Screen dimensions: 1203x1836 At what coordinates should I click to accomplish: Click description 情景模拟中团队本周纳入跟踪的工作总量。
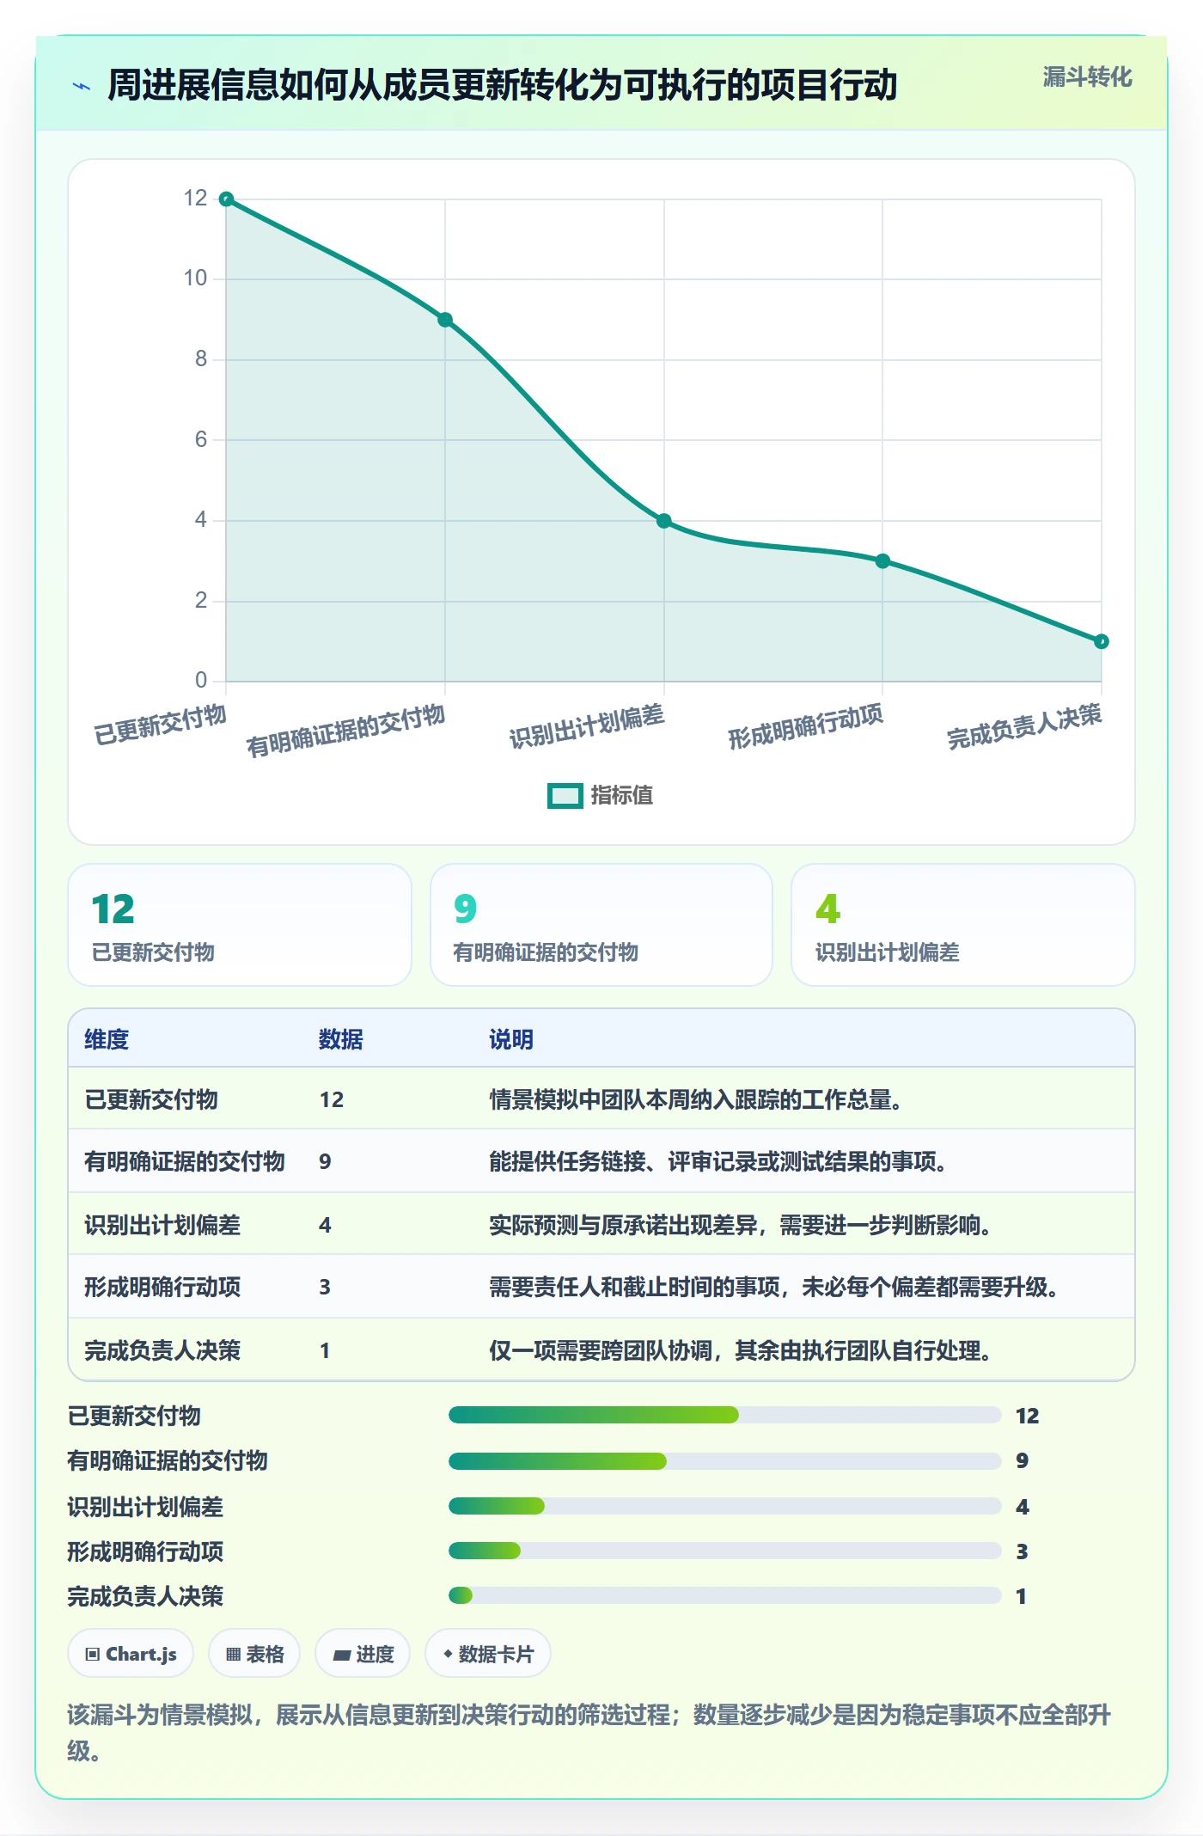[x=695, y=1099]
